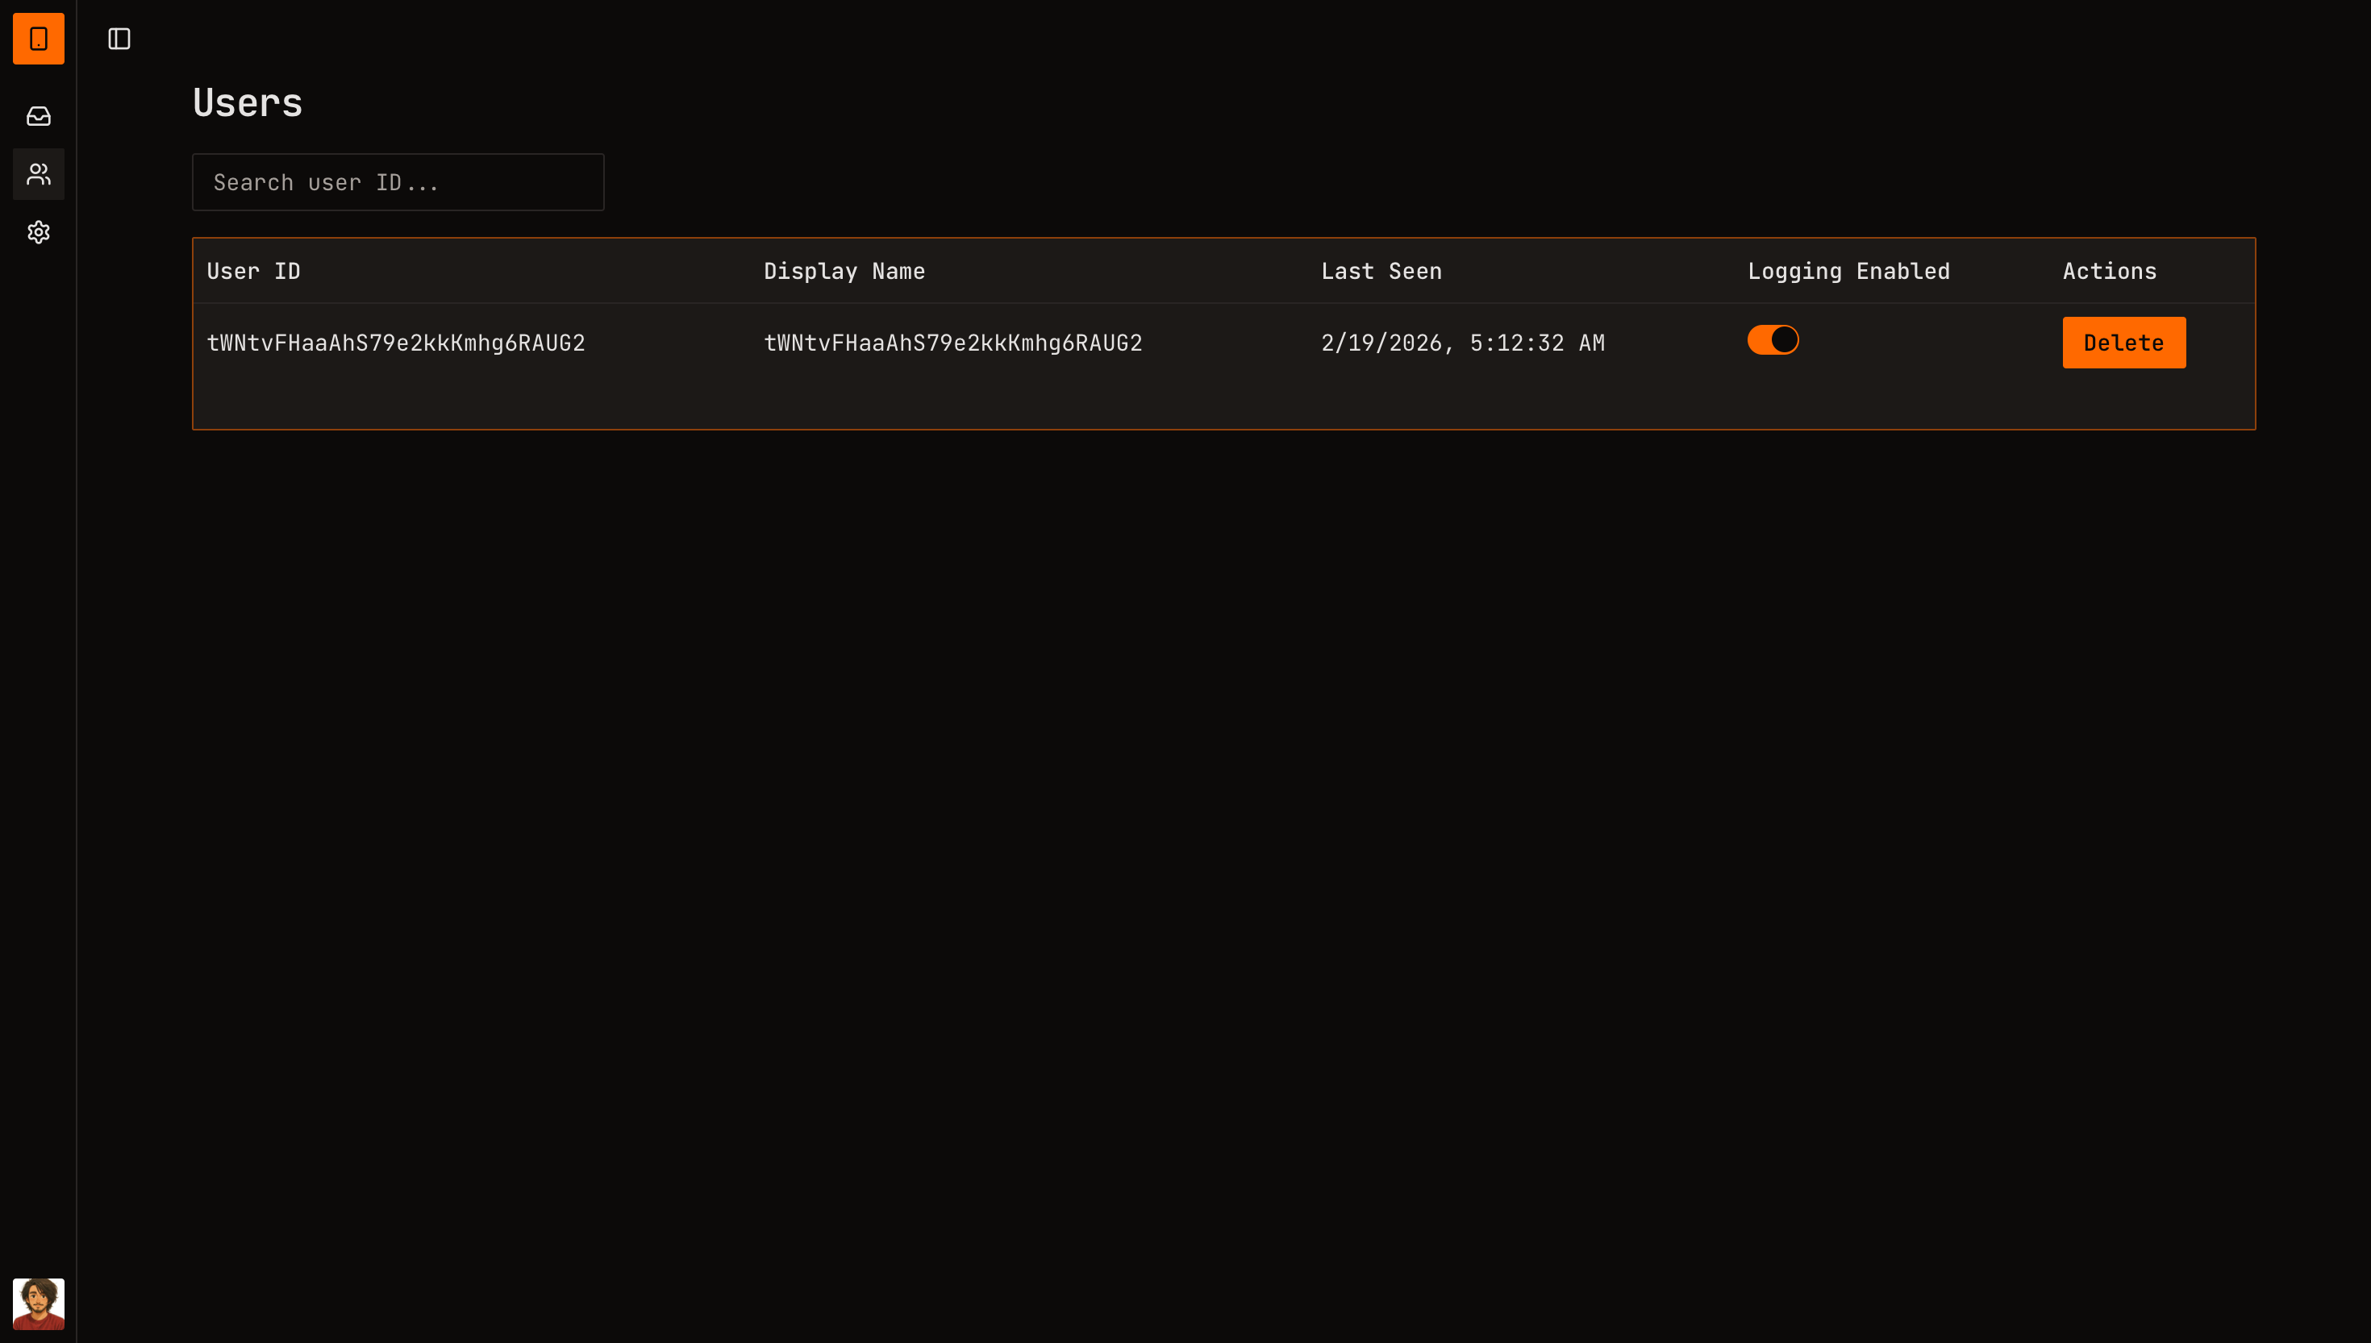Open the inbox tray icon above Users
This screenshot has height=1343, width=2371.
click(x=38, y=116)
